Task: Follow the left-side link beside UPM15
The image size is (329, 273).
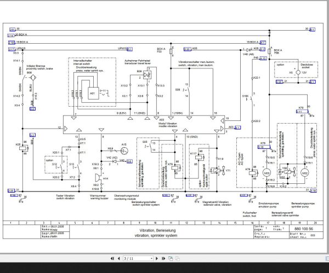Action: pos(12,49)
